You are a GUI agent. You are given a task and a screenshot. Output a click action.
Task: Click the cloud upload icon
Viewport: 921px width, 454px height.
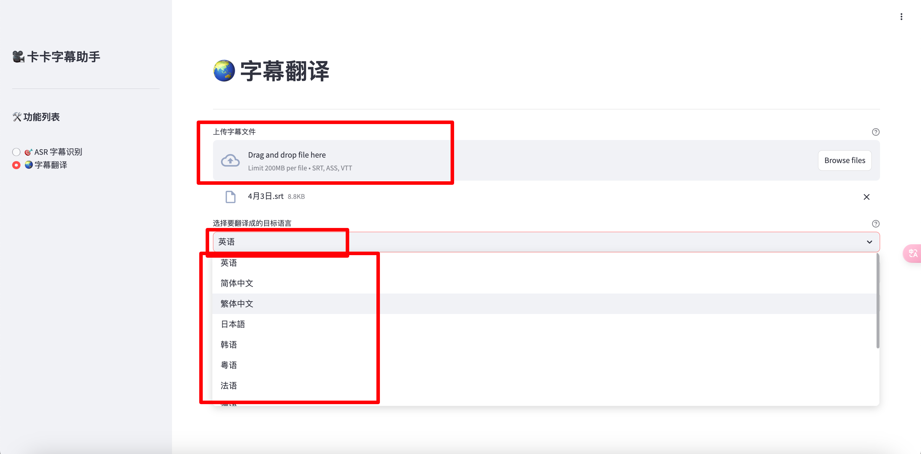point(230,160)
